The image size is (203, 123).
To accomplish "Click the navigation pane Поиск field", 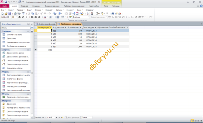I will click(16, 28).
